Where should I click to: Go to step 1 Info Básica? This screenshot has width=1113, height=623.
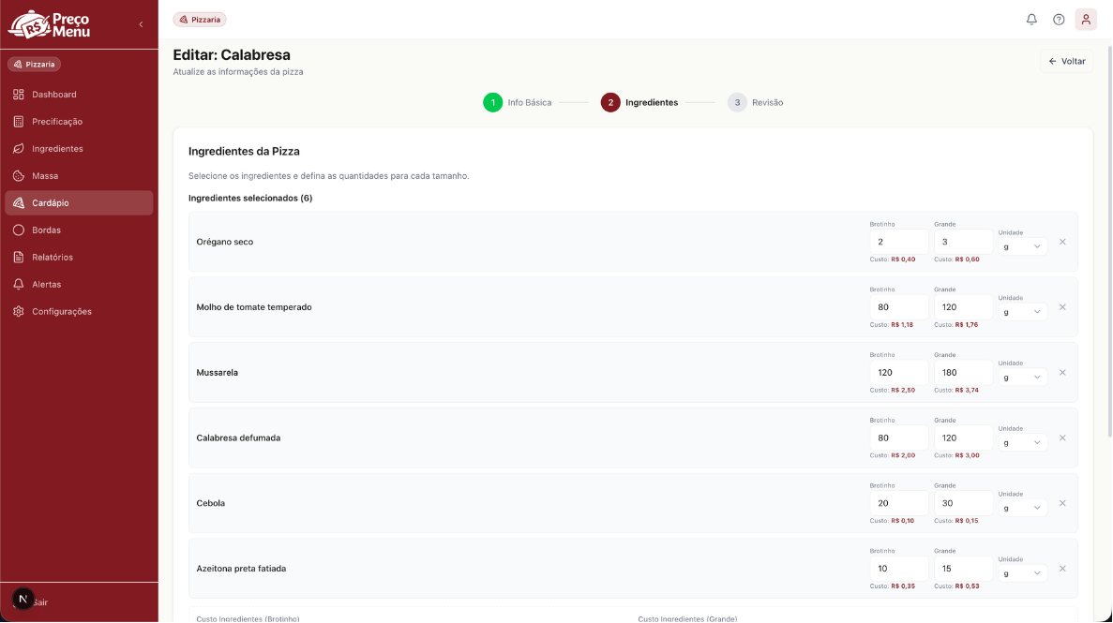[518, 103]
